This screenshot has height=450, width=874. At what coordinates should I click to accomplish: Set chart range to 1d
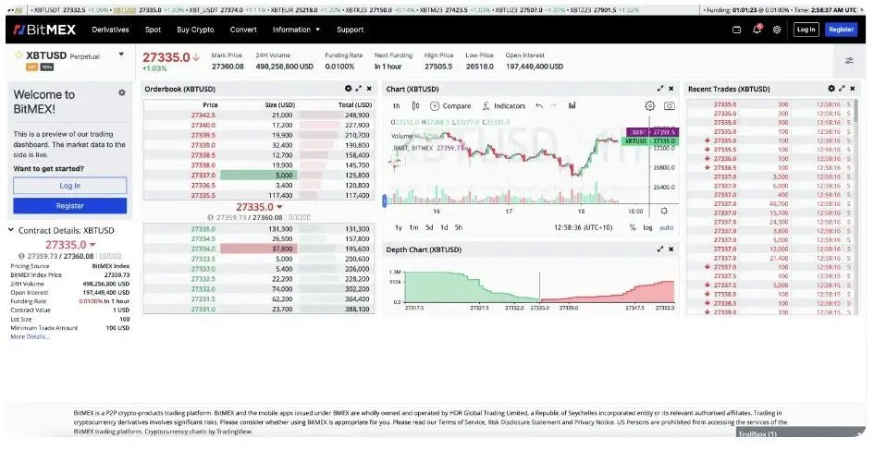coord(444,227)
